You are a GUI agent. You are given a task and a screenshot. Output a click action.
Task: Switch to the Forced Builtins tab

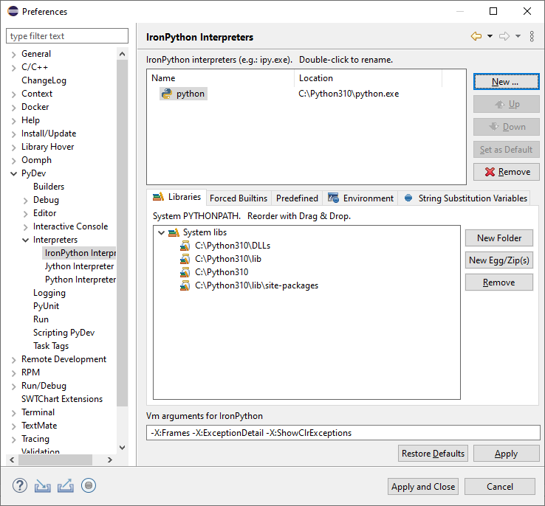[239, 198]
